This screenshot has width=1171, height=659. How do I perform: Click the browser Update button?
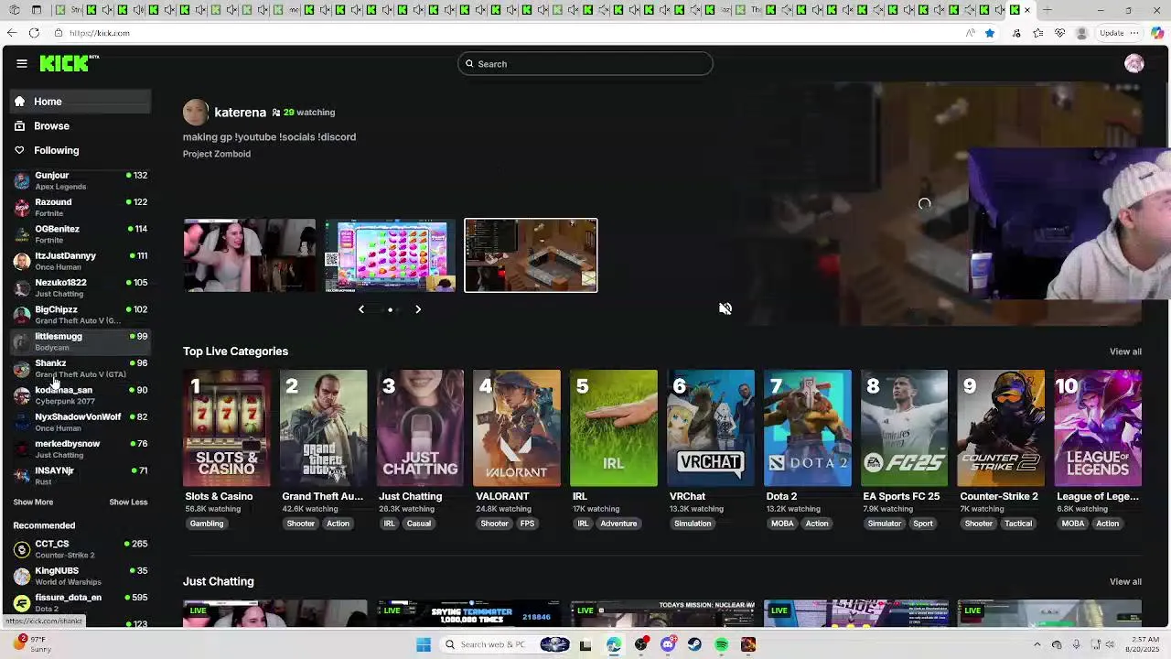[x=1119, y=33]
